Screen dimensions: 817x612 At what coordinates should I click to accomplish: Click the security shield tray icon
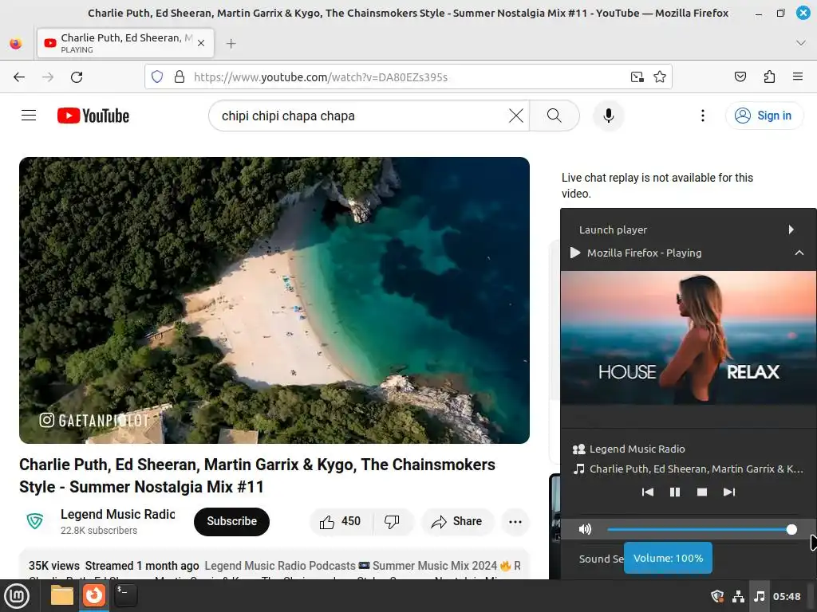tap(717, 596)
